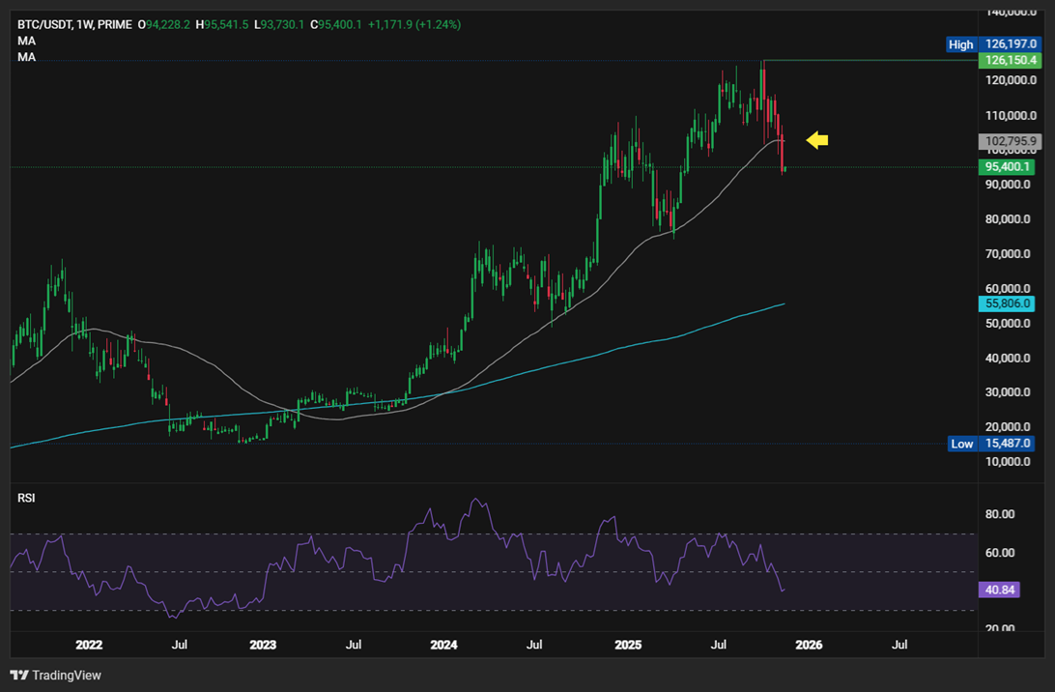Click the cyan 55,806.0 moving average label
Screen dimensions: 1055x692
point(1008,305)
